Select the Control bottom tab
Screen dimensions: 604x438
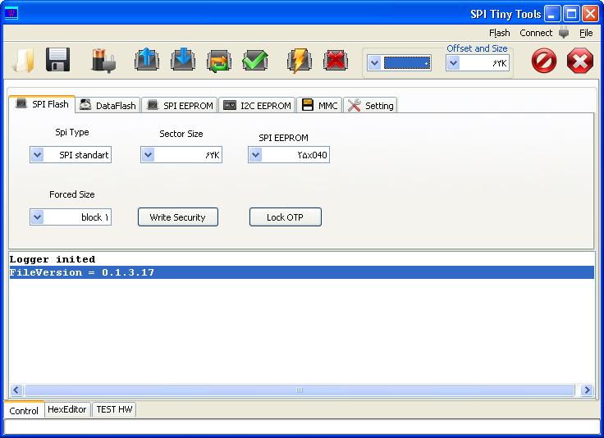pos(24,410)
